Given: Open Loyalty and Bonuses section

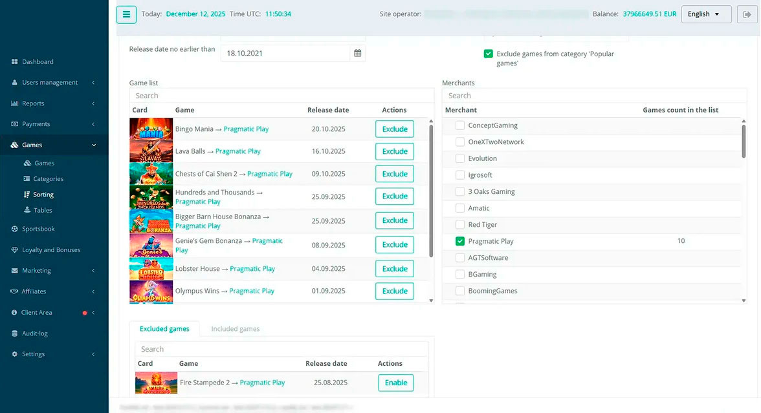Looking at the screenshot, I should (51, 249).
